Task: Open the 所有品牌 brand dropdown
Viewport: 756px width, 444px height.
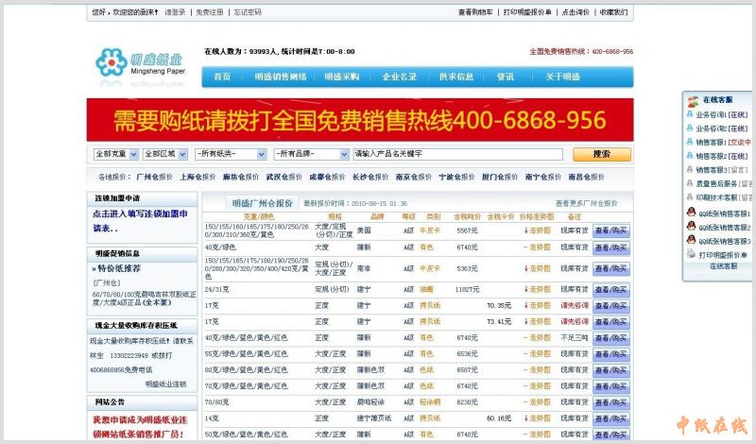Action: point(311,153)
